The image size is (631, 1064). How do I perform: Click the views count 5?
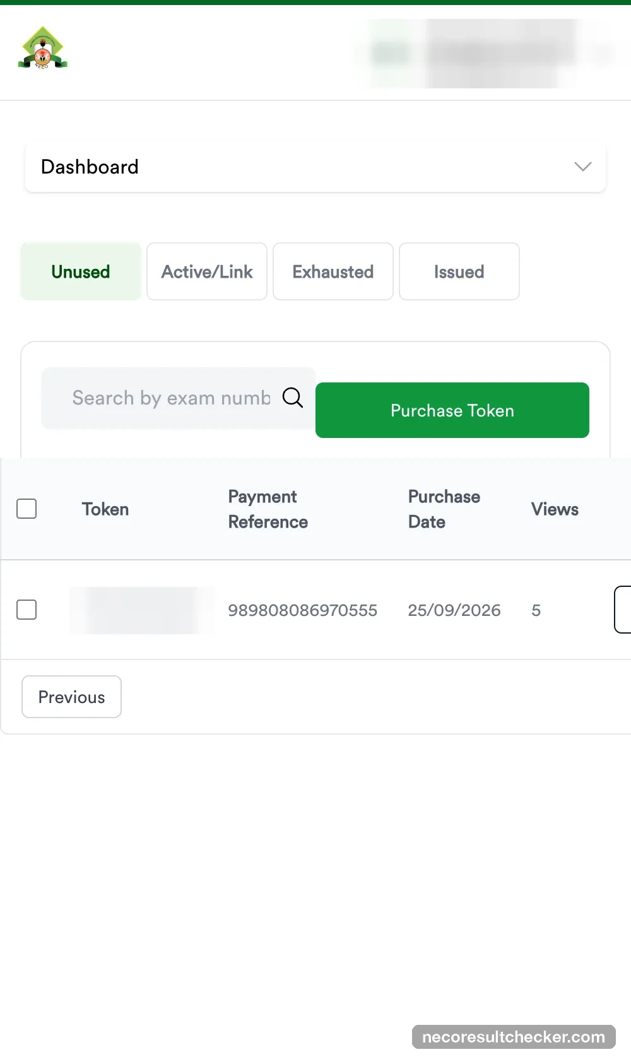coord(536,610)
